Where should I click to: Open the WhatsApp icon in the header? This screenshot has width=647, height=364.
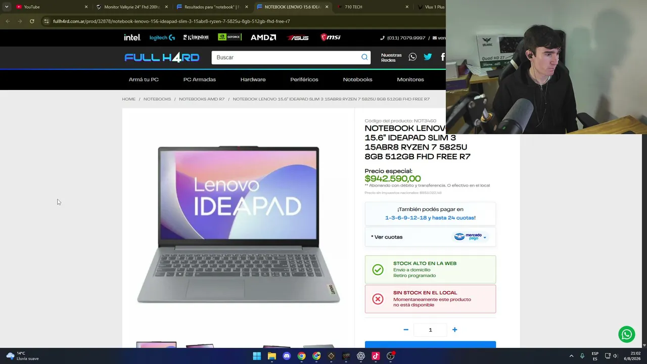[412, 57]
